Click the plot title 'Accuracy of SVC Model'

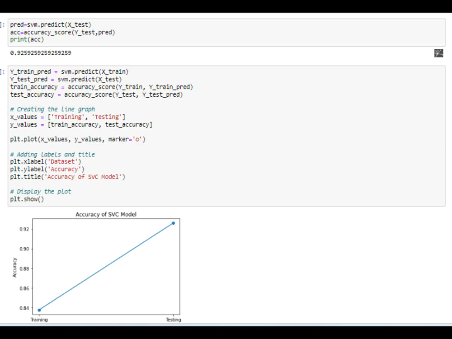pyautogui.click(x=106, y=214)
